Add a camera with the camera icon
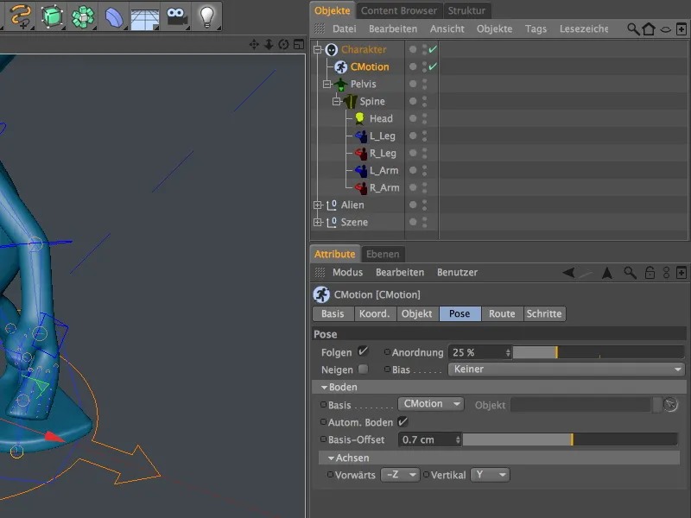 pyautogui.click(x=177, y=16)
